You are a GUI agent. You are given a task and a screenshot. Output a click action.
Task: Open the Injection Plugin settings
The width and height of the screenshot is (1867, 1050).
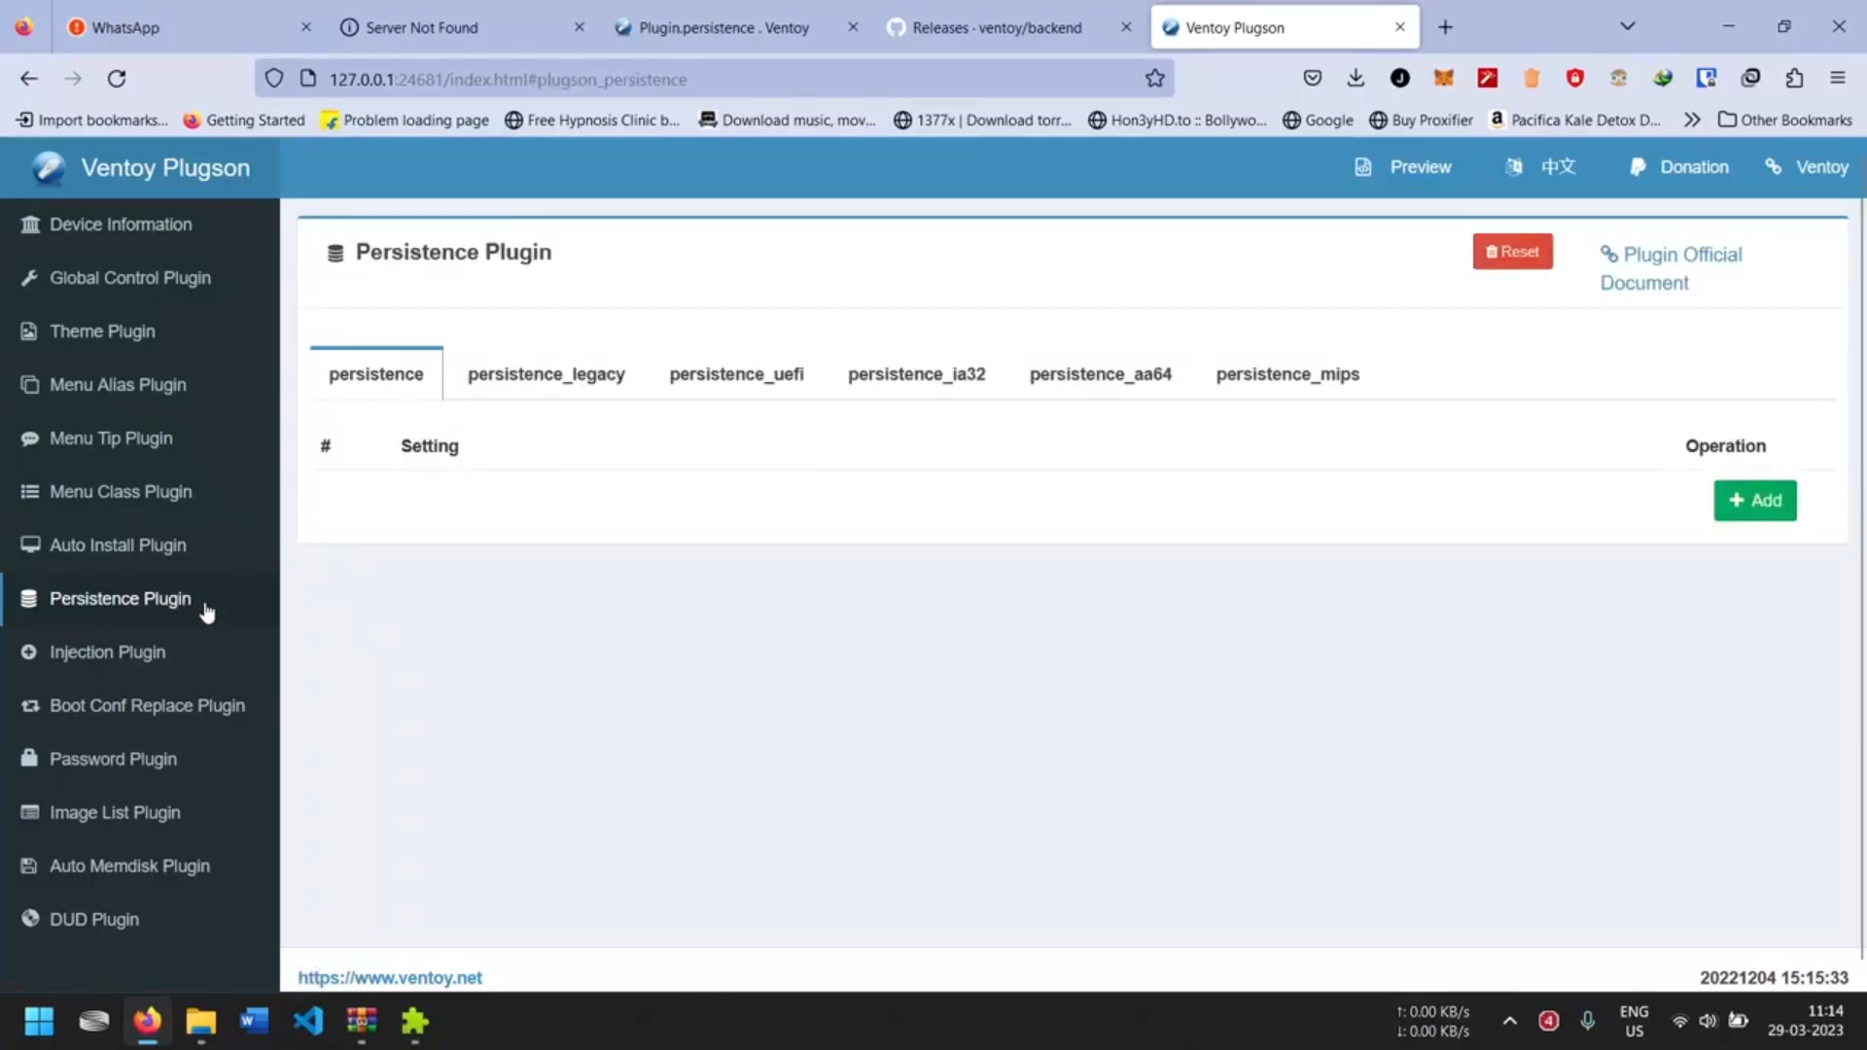(108, 651)
